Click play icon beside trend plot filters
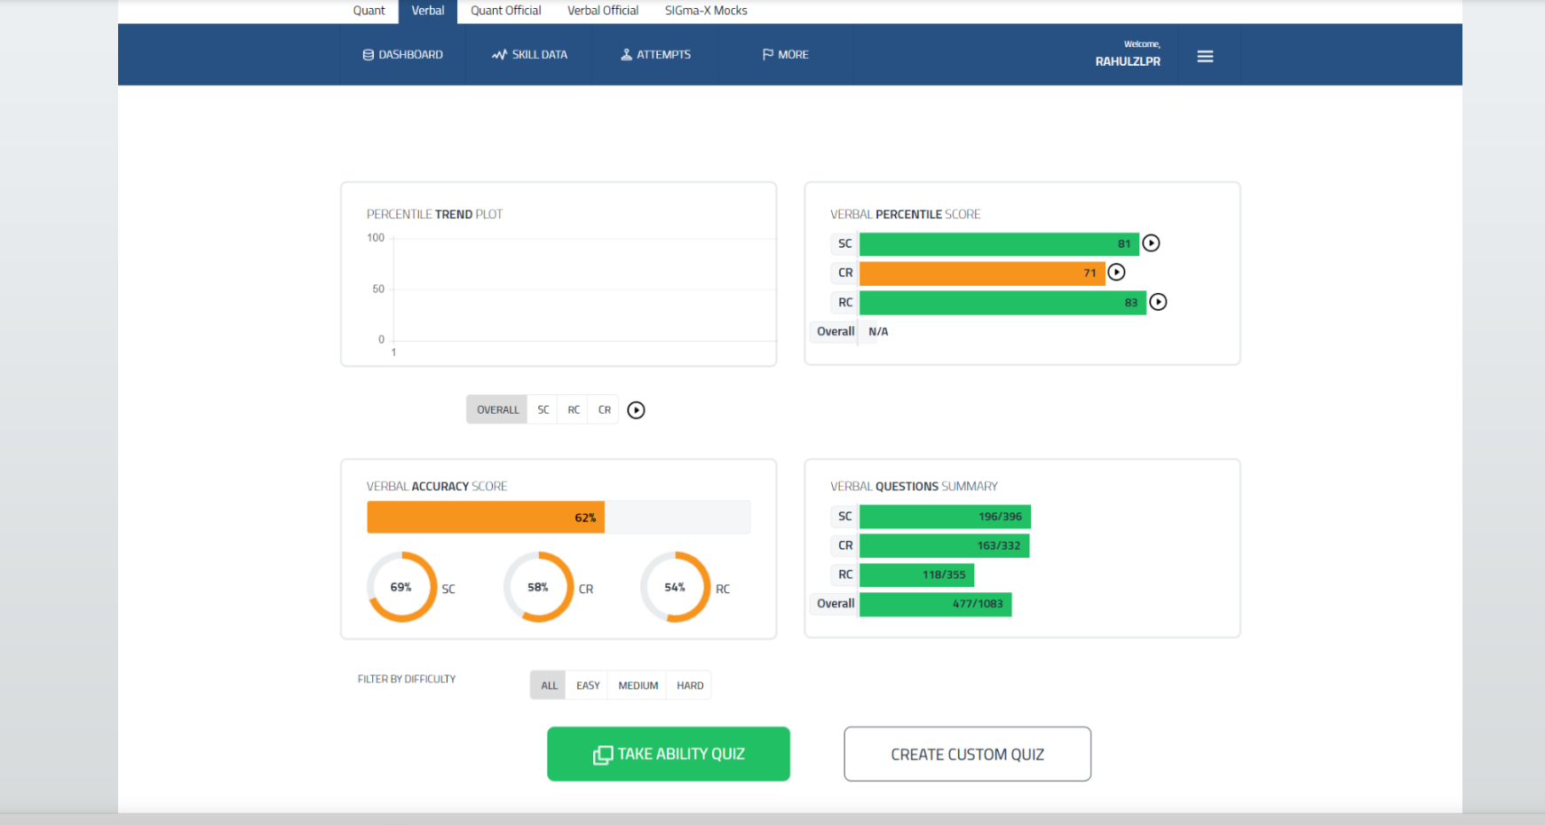Screen dimensions: 1545x825 636,410
